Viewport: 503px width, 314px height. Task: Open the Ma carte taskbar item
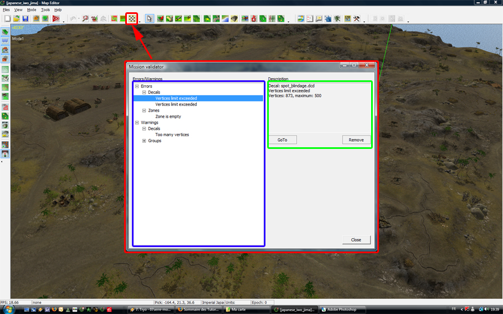point(246,310)
